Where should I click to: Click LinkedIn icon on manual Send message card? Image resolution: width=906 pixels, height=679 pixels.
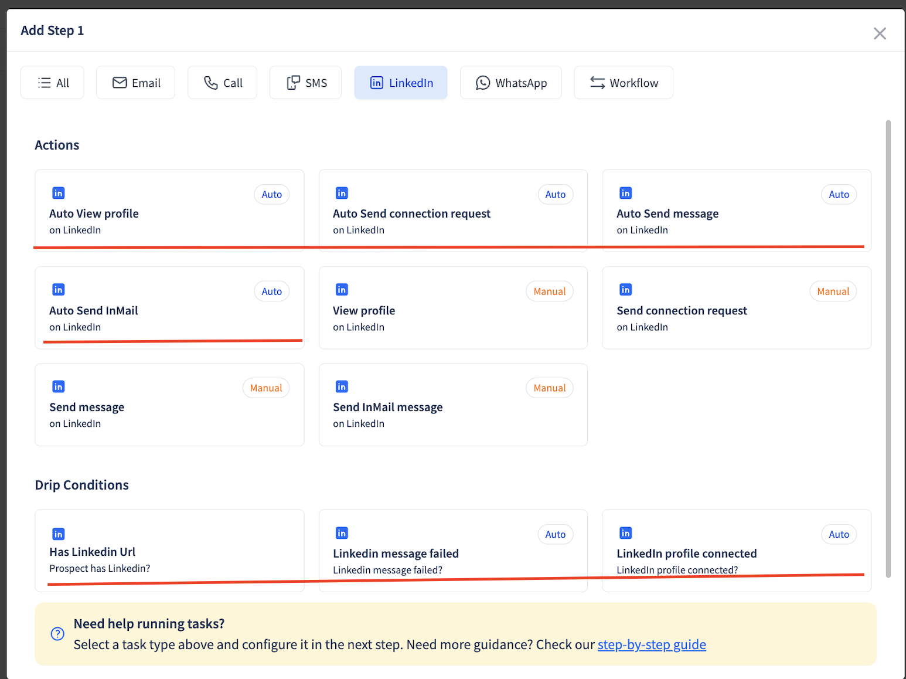click(59, 386)
